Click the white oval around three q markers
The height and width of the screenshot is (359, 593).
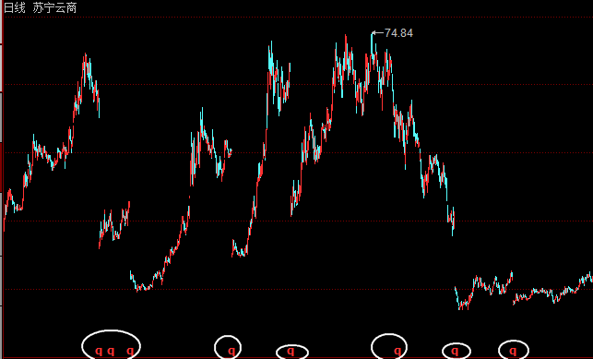pos(112,344)
